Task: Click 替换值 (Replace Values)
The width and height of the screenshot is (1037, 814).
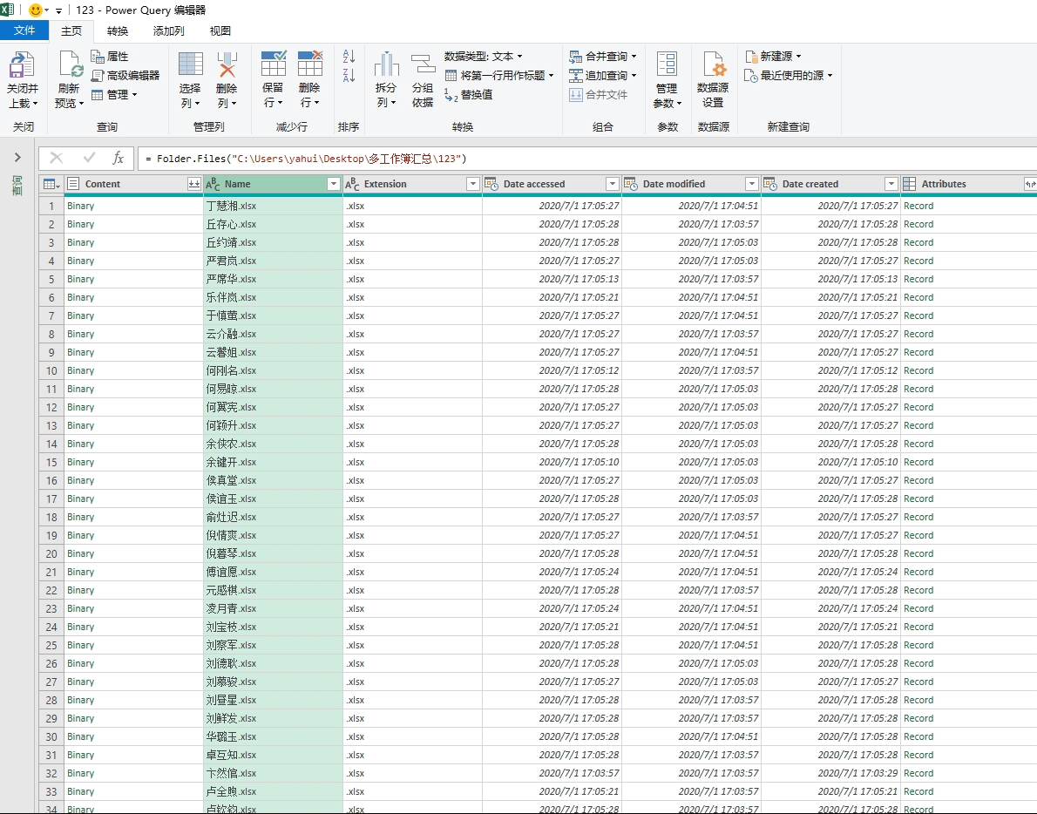Action: point(469,94)
